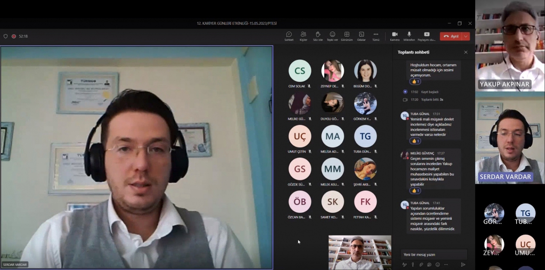Open the Tümü more actions menu

pyautogui.click(x=376, y=36)
